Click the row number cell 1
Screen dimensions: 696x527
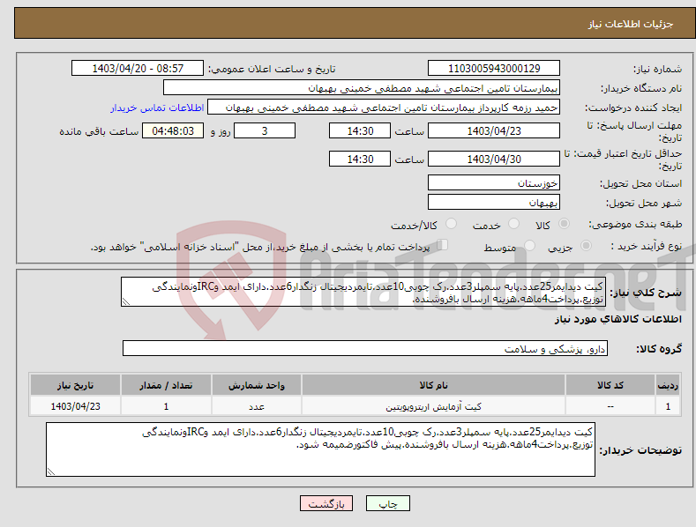668,406
